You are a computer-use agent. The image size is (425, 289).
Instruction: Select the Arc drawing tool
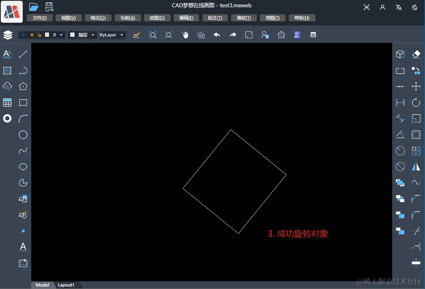pyautogui.click(x=23, y=119)
